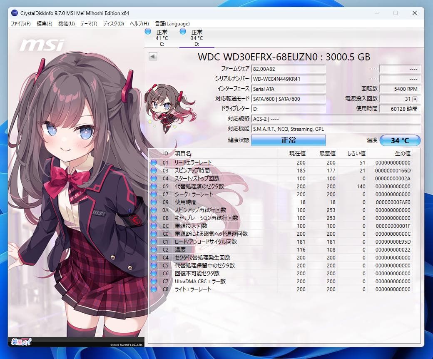This screenshot has height=359, width=433.
Task: Select the ライトエラーレート attribute name
Action: tap(193, 289)
